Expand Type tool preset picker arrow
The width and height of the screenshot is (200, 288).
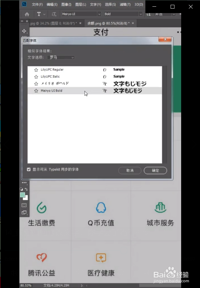coord(44,14)
